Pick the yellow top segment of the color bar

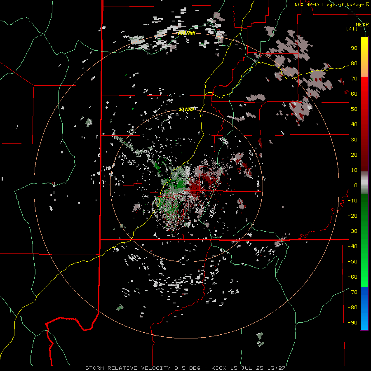(x=364, y=49)
